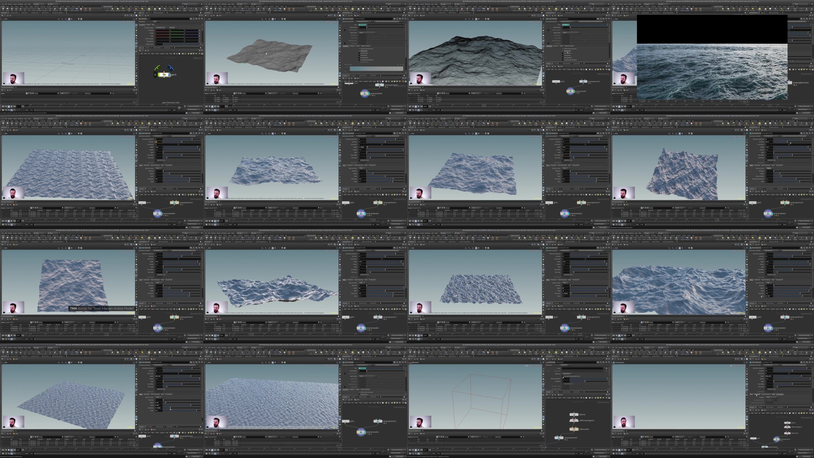Open the Scale Rot Trans transform order dropdown

coord(162,28)
